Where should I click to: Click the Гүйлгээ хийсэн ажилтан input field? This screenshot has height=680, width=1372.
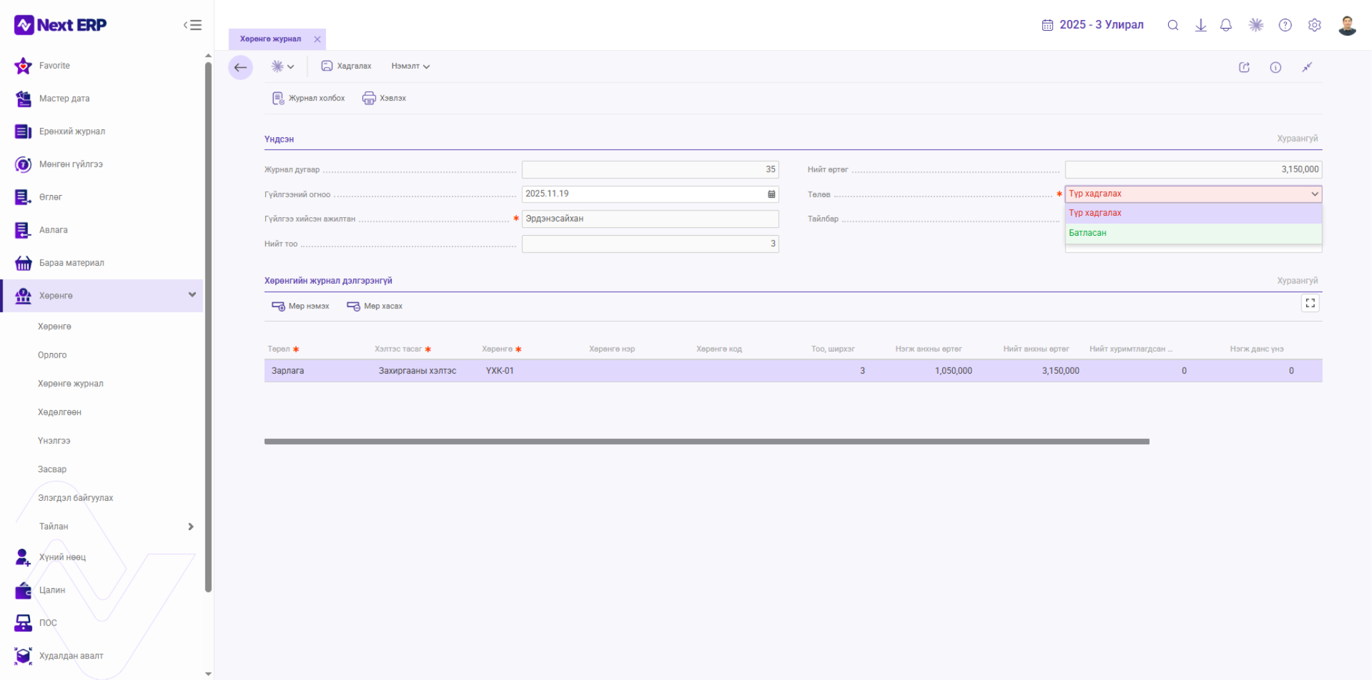(x=650, y=219)
